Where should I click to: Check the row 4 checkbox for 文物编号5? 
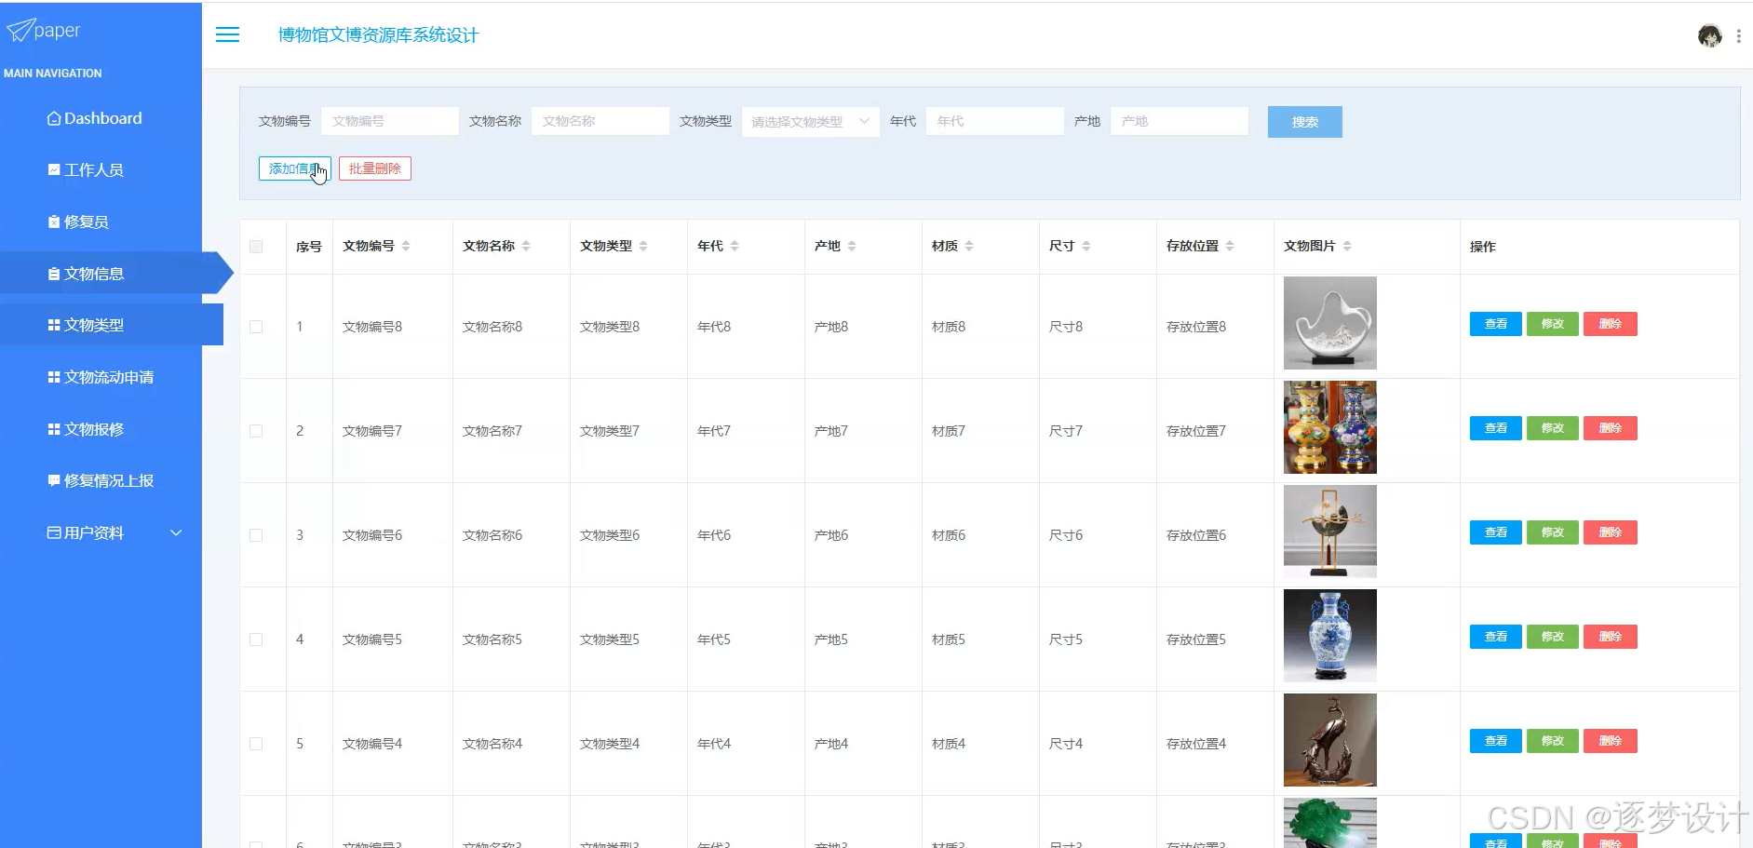click(x=256, y=639)
